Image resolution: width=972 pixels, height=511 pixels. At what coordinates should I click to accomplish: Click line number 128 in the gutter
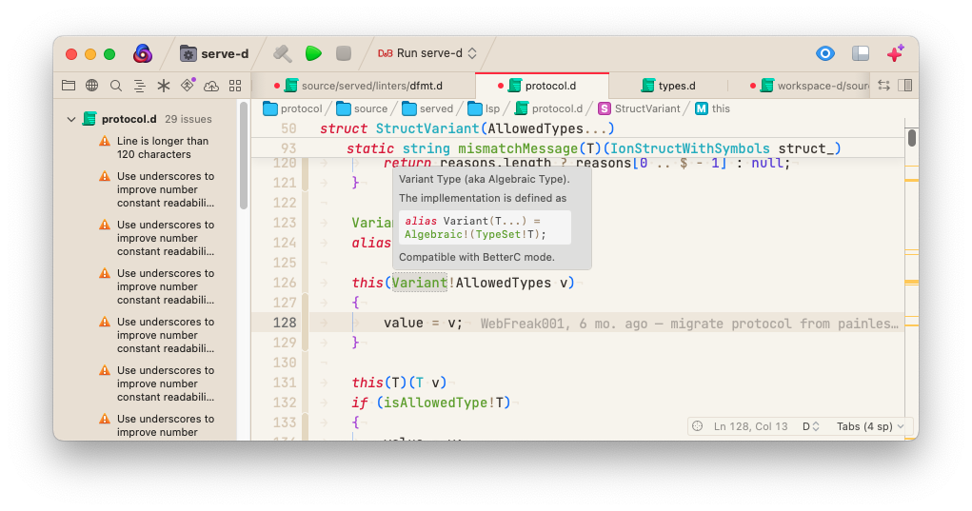285,323
